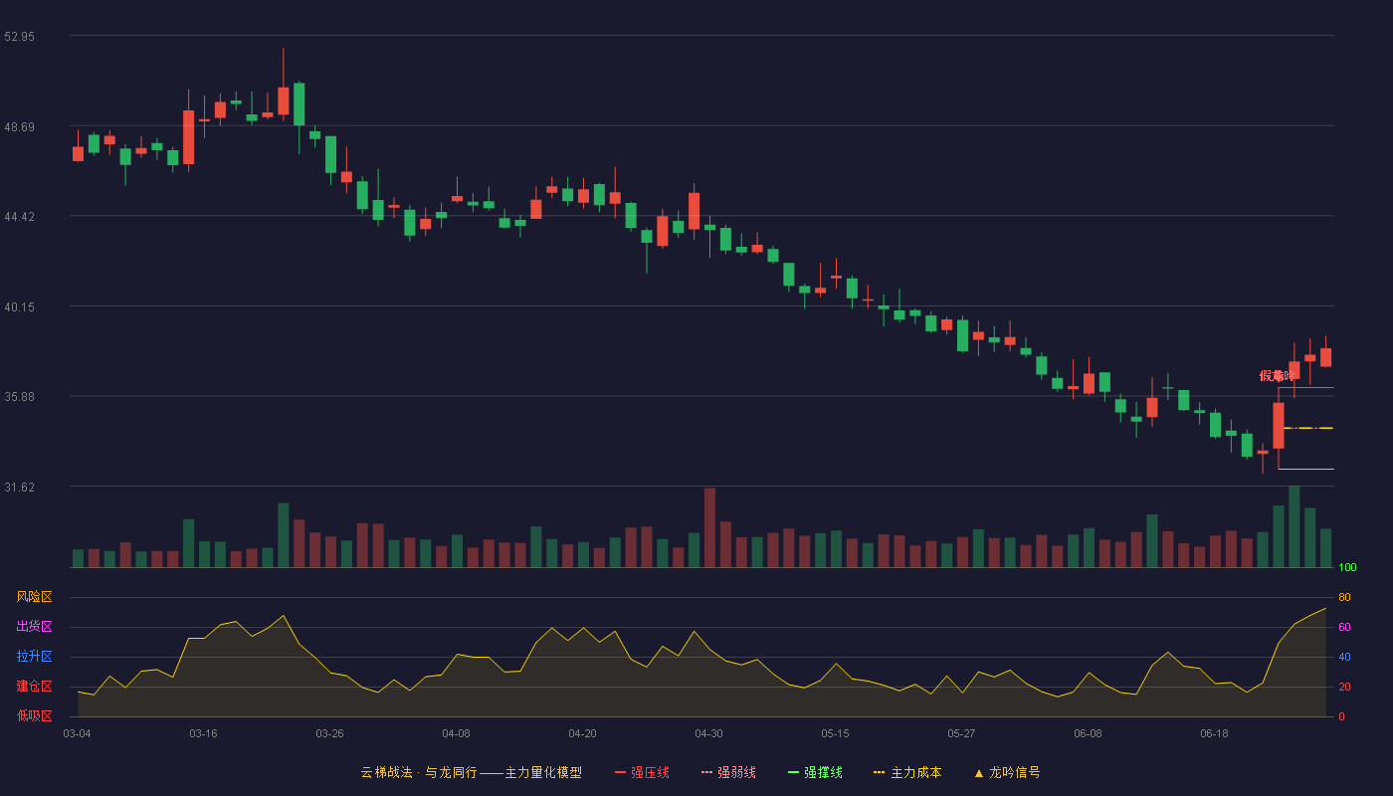Viewport: 1393px width, 796px height.
Task: Toggle the 主力成本 legend entry
Action: click(907, 772)
